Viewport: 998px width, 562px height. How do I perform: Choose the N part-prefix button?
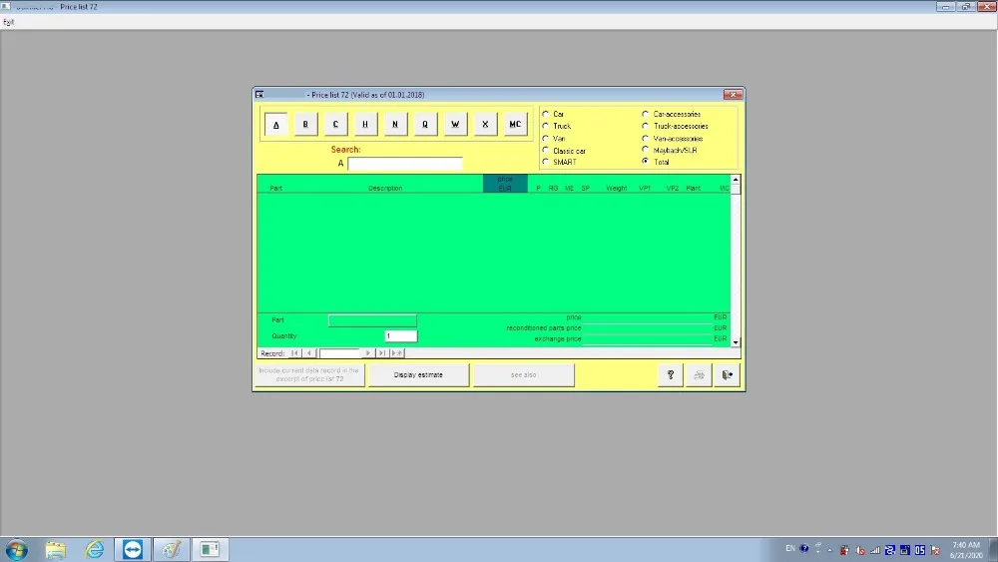click(395, 124)
